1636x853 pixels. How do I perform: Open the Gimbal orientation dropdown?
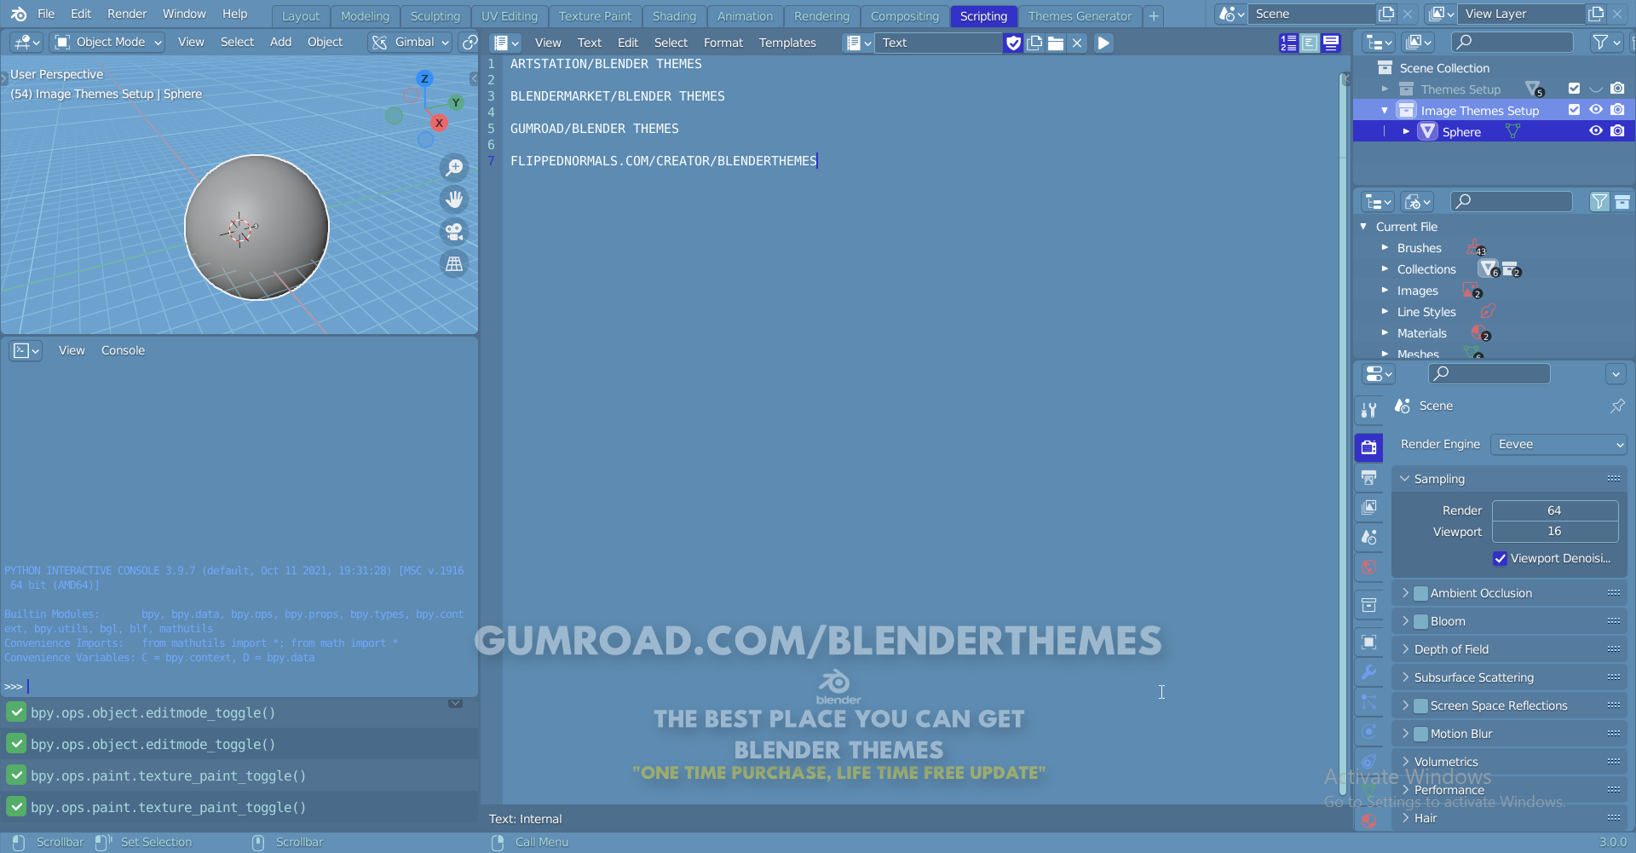(x=410, y=42)
